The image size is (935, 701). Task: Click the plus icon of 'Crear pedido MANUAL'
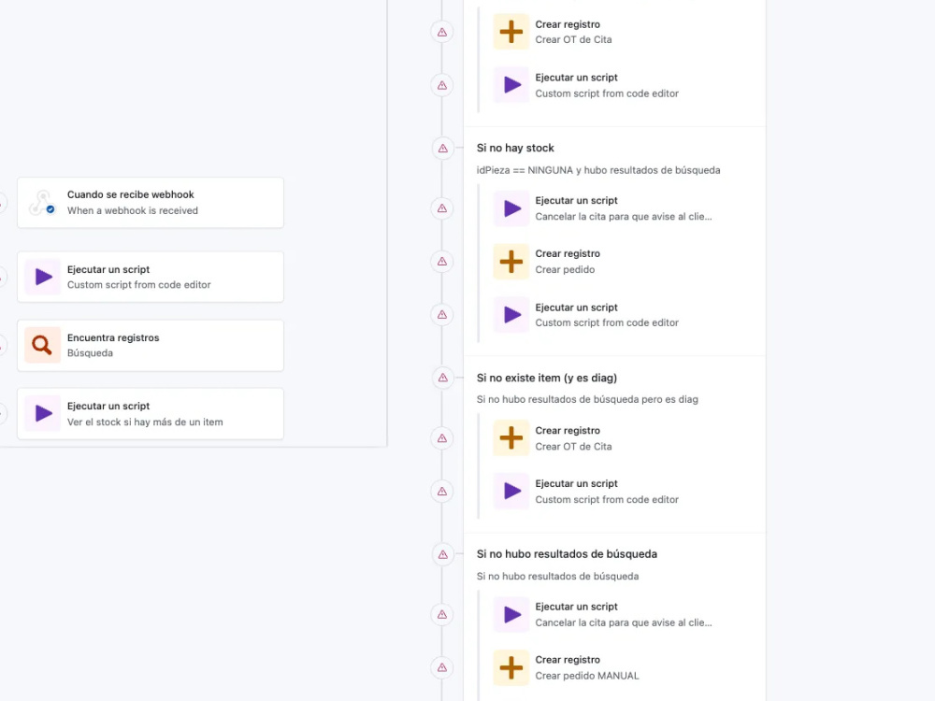coord(511,667)
